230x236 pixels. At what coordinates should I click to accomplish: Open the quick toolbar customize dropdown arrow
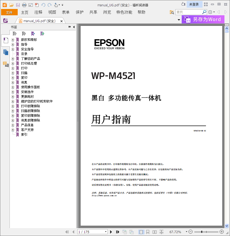[x=63, y=5]
